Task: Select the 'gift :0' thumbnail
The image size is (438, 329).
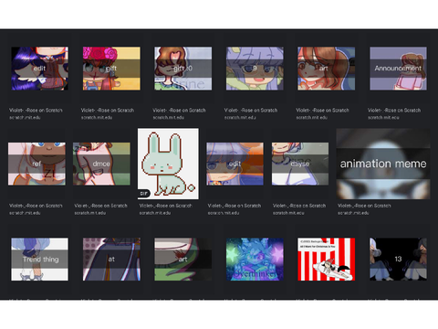Action: (x=183, y=69)
